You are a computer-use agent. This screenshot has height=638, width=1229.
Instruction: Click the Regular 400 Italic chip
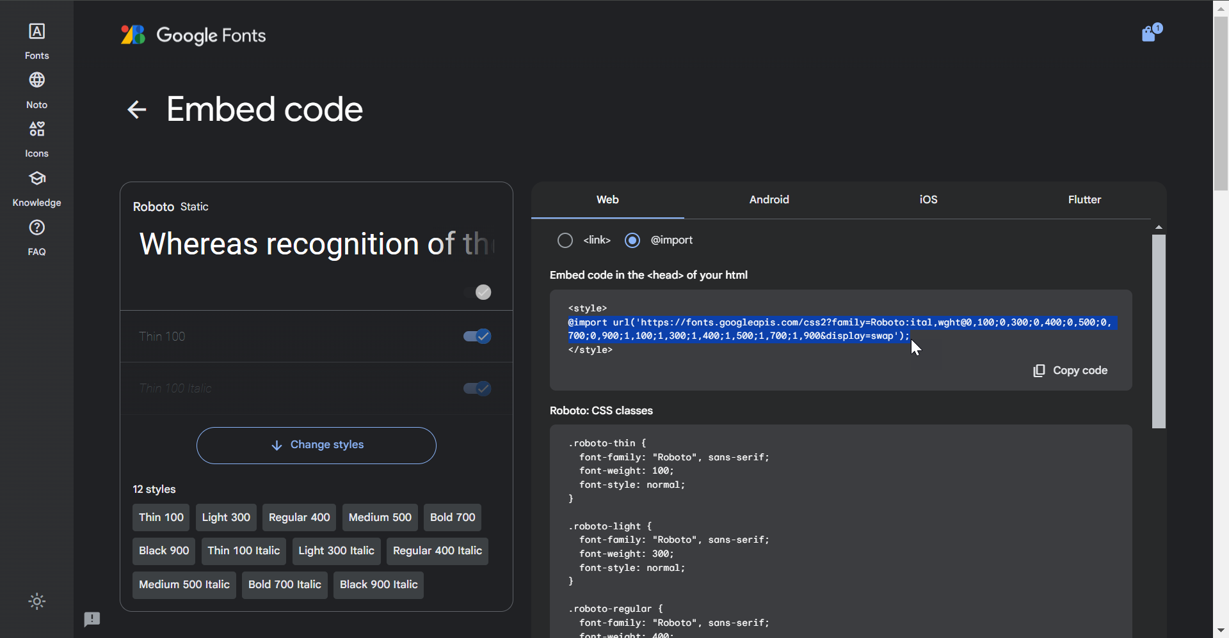pyautogui.click(x=437, y=550)
